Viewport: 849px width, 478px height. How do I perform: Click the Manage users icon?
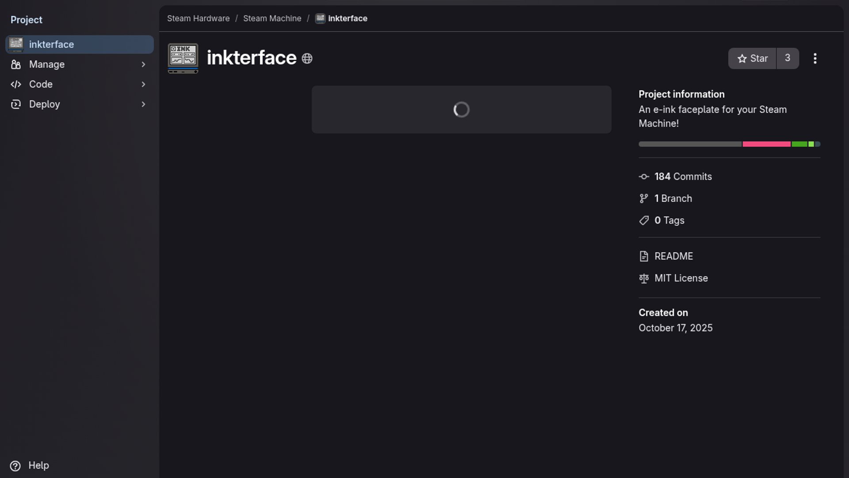16,65
